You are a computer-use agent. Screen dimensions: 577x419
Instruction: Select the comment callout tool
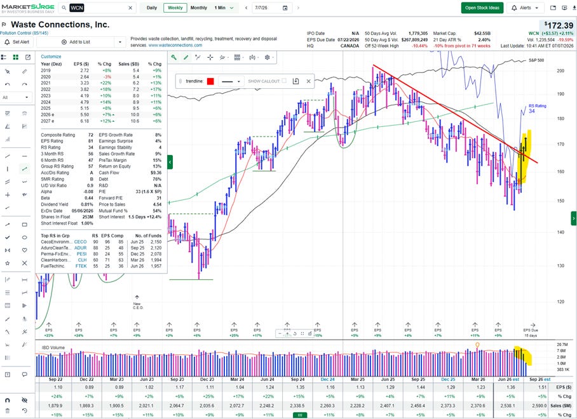click(24, 375)
